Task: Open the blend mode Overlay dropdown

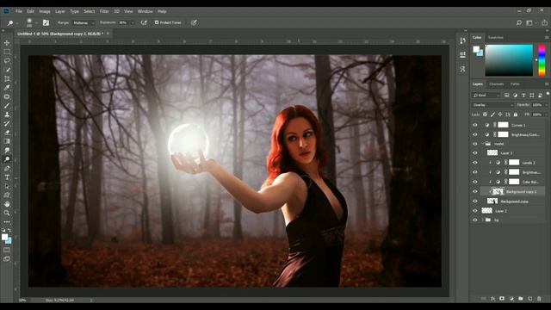Action: 492,105
